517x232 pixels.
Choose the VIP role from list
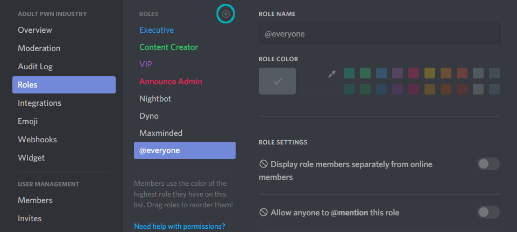(x=146, y=64)
